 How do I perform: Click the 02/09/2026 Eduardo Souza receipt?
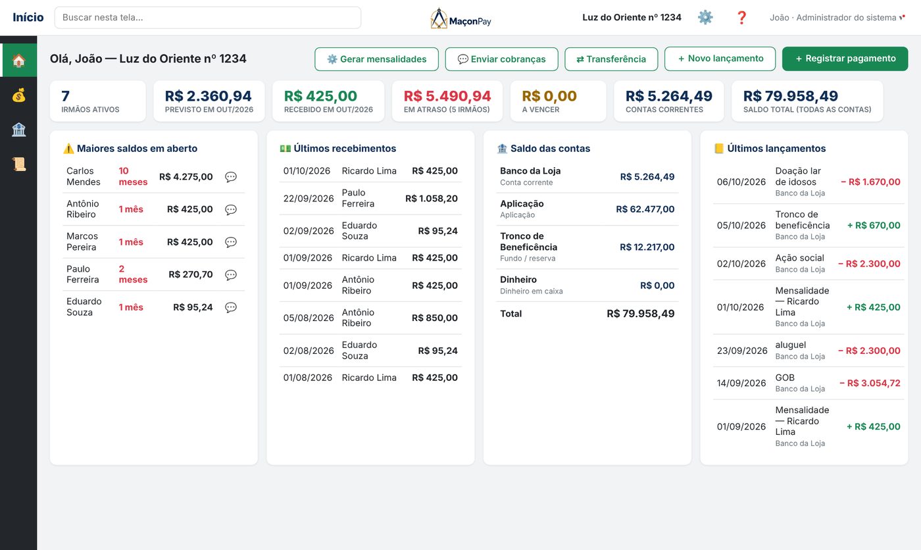pyautogui.click(x=370, y=231)
